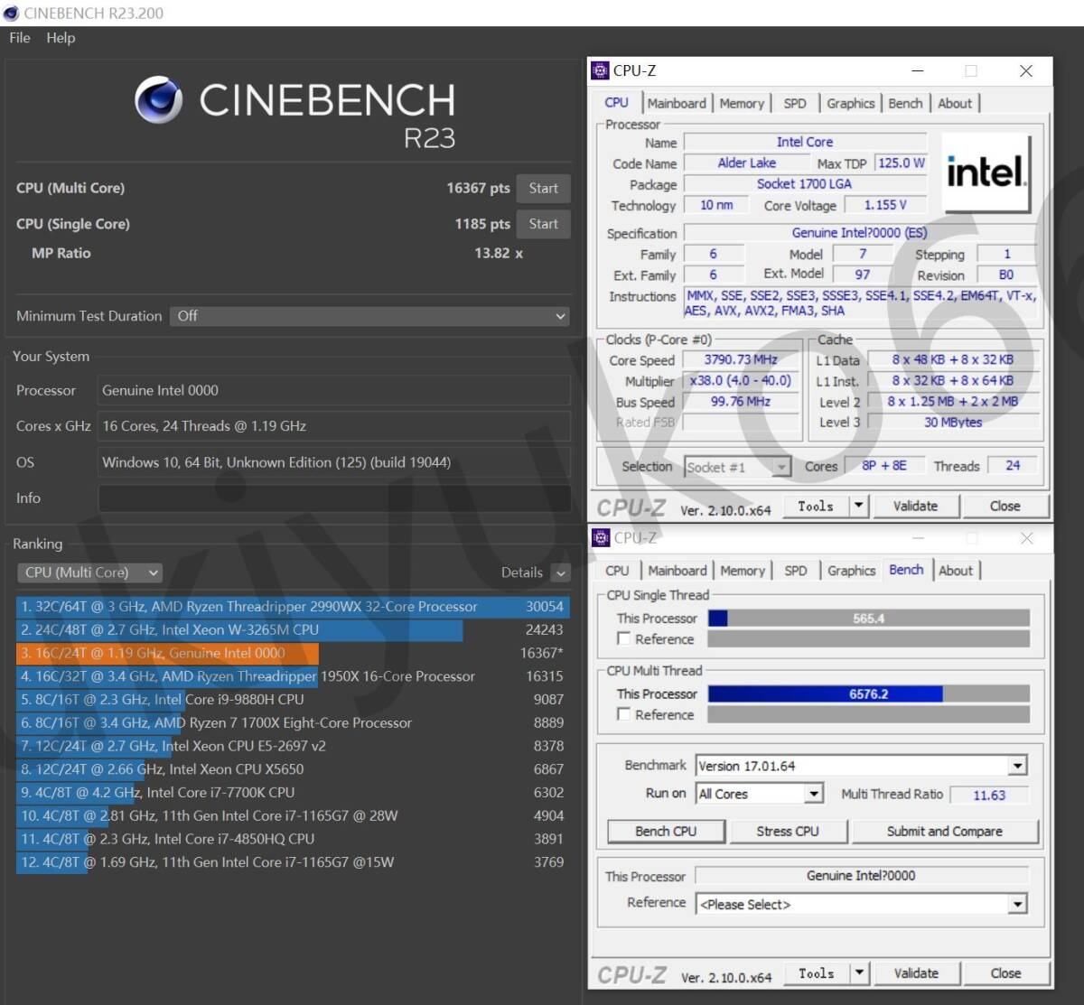Click the Info input field in Cinebench
This screenshot has width=1084, height=1005.
click(x=334, y=498)
